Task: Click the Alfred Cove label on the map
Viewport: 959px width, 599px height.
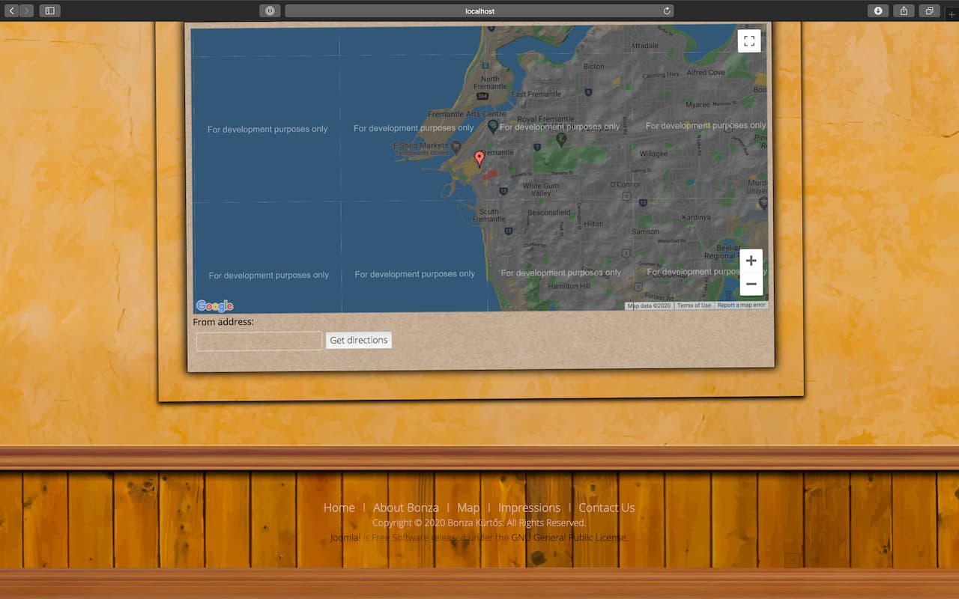Action: click(x=706, y=73)
